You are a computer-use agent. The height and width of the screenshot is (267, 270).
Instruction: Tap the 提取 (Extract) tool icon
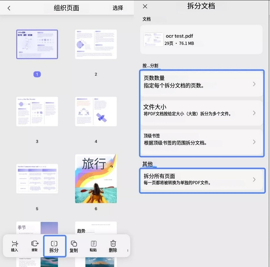pos(35,246)
